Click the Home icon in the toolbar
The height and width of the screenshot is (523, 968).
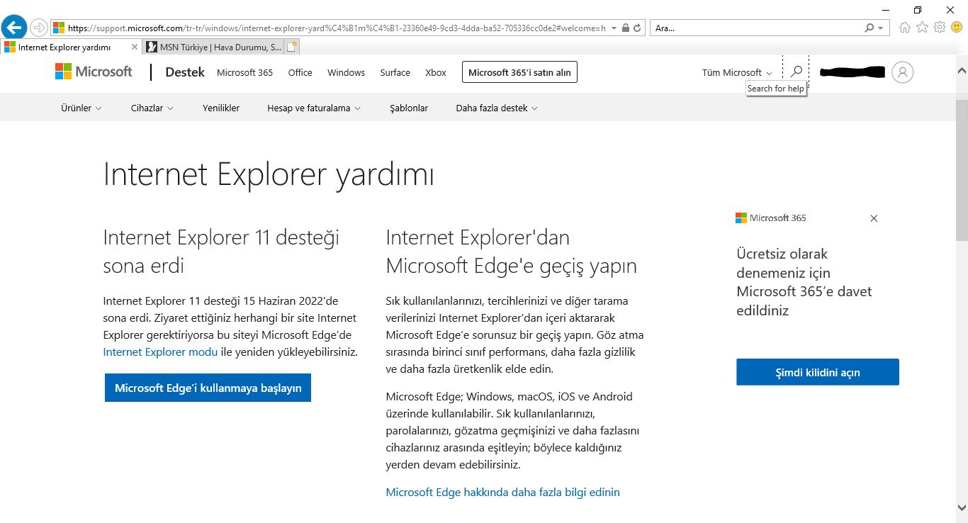[x=905, y=28]
